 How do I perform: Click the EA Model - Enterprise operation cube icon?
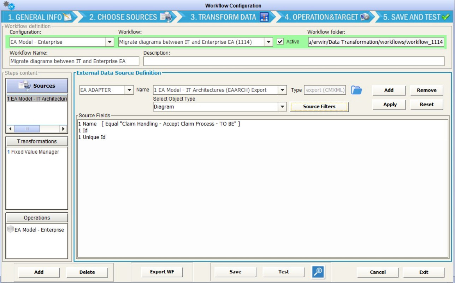pyautogui.click(x=11, y=229)
